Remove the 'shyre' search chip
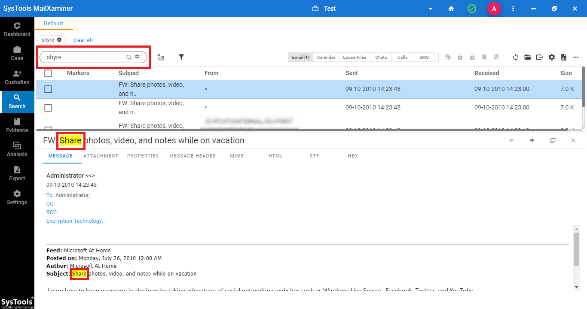 (59, 40)
